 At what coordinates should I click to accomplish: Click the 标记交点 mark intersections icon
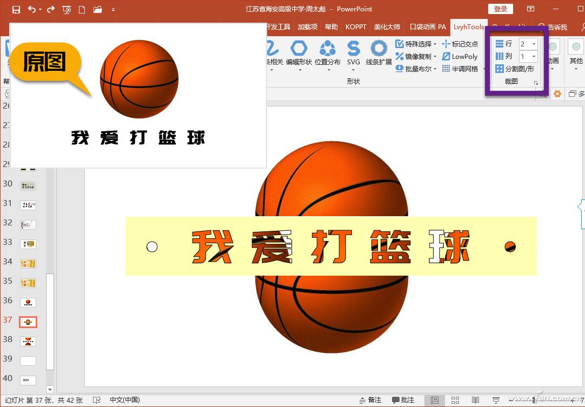click(460, 44)
